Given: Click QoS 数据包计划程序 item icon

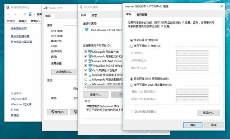Looking at the screenshot, I should point(90,70).
